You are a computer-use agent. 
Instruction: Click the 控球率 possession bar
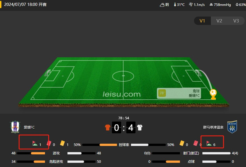[124, 145]
